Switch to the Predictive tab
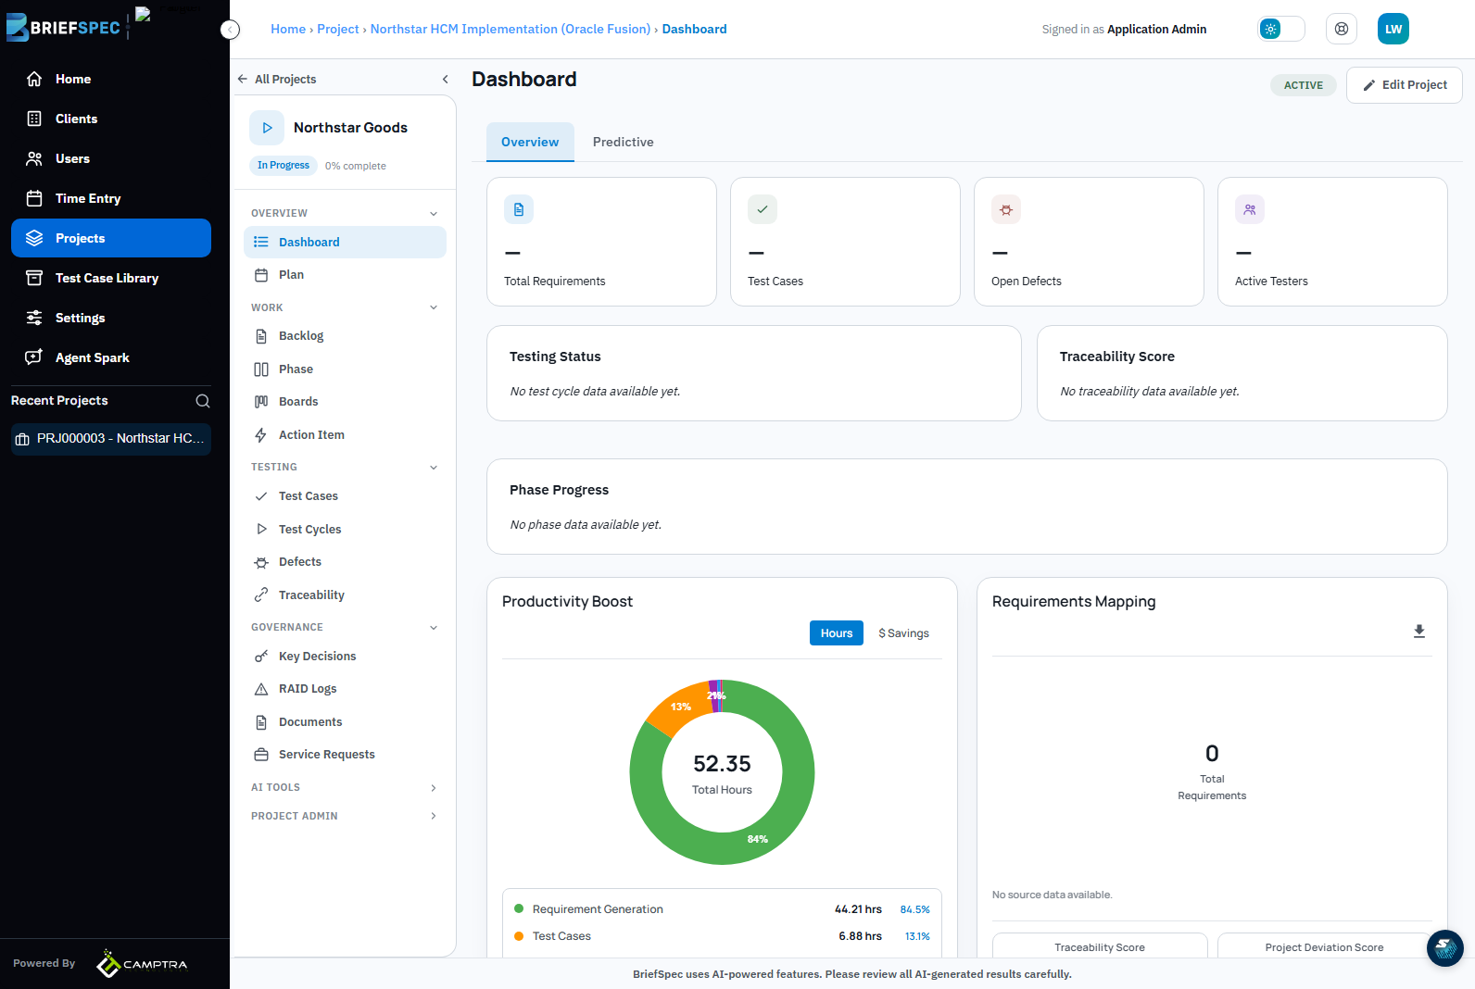The image size is (1475, 989). pyautogui.click(x=624, y=142)
